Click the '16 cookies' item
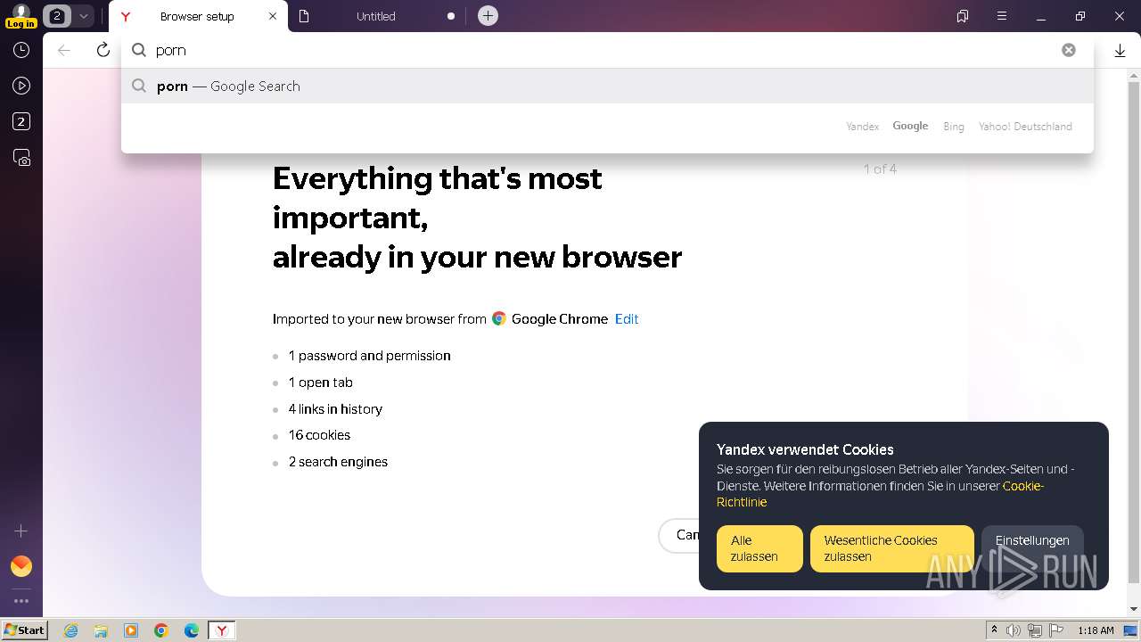Screen dimensions: 1141x642 pyautogui.click(x=319, y=435)
